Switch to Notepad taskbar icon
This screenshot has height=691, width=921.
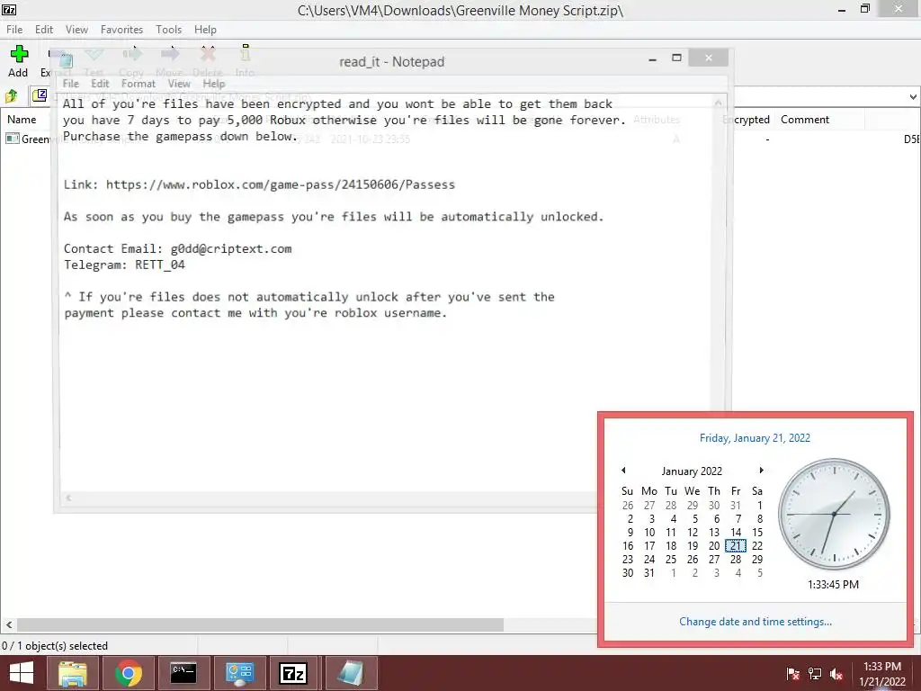(350, 673)
